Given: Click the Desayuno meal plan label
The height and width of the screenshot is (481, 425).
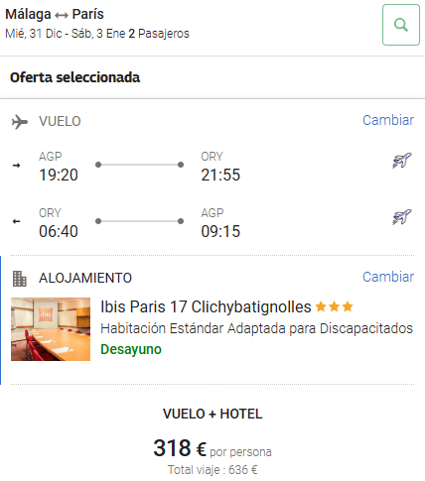Looking at the screenshot, I should click(131, 349).
